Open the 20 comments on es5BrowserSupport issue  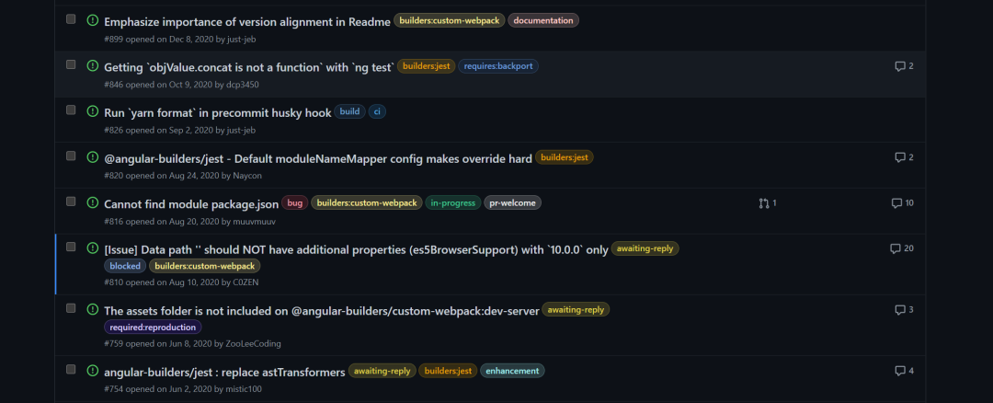pyautogui.click(x=902, y=248)
